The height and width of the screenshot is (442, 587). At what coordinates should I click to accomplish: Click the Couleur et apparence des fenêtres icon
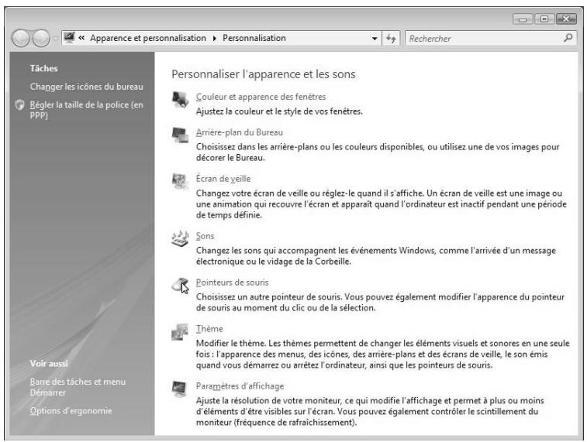180,99
